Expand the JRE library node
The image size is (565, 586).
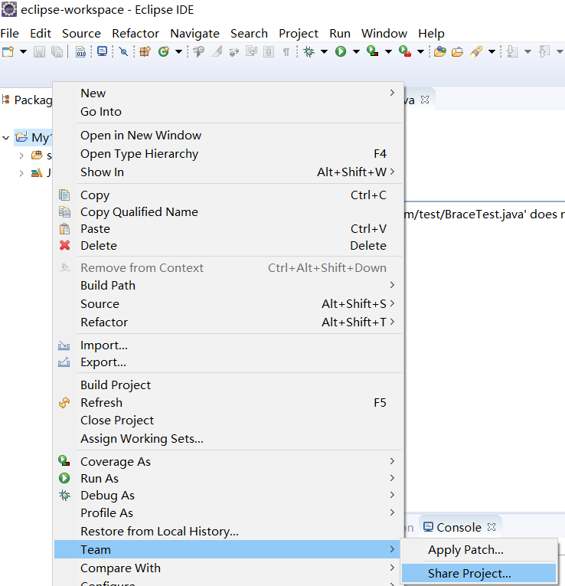[x=21, y=173]
